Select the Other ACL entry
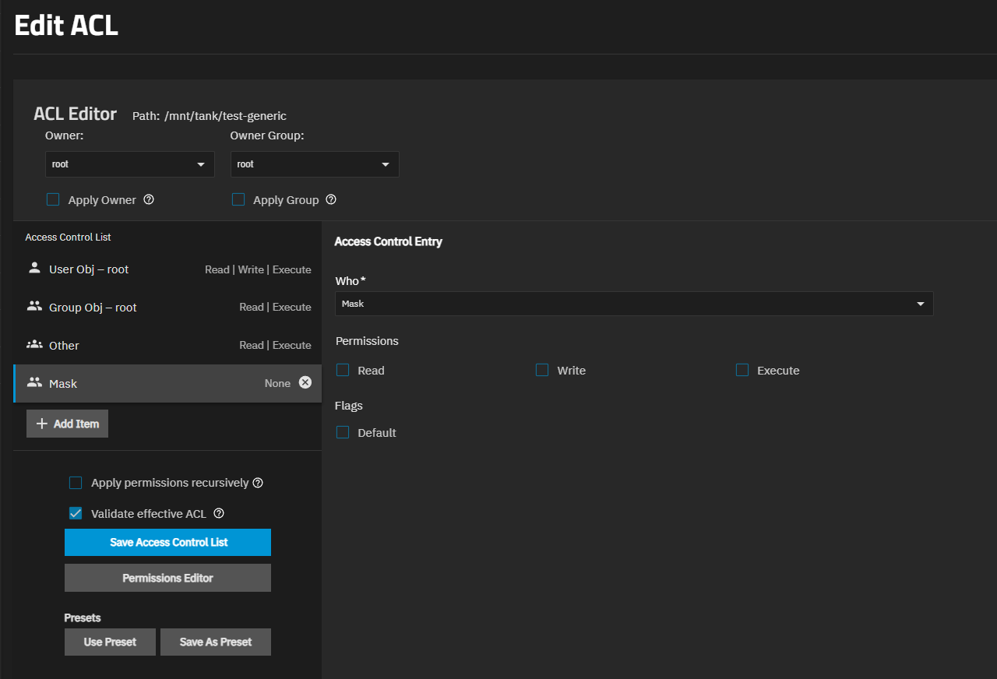Image resolution: width=997 pixels, height=679 pixels. coord(167,345)
